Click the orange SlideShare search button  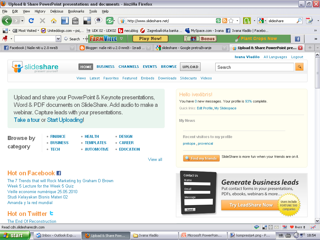coord(299,67)
